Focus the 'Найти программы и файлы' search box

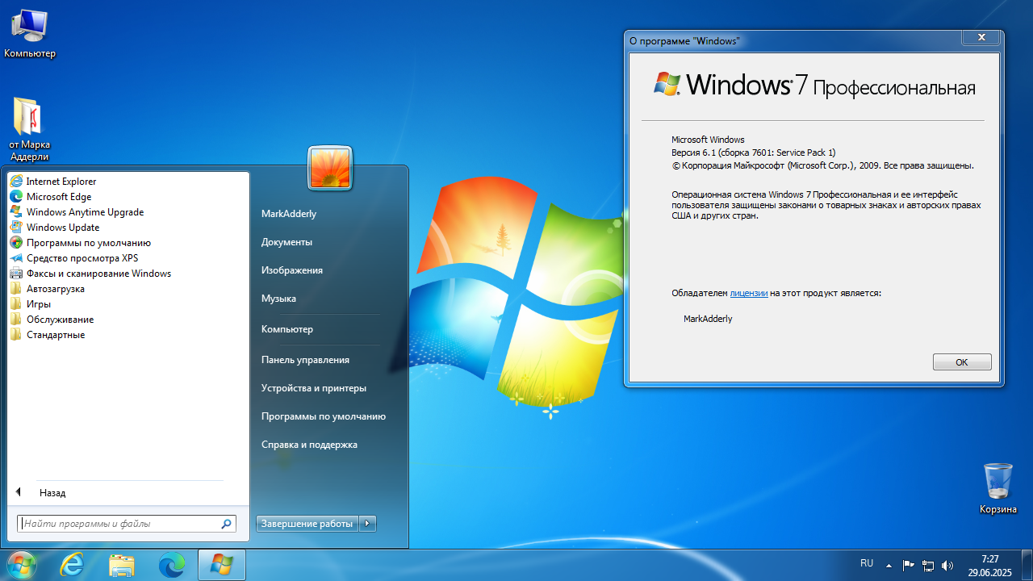pyautogui.click(x=127, y=524)
